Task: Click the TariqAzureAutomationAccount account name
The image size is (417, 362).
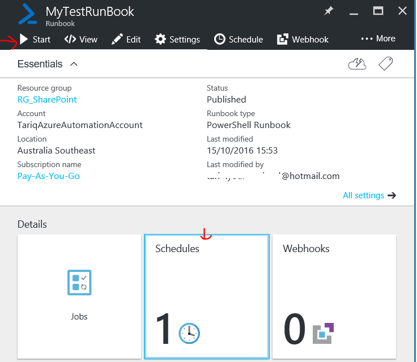Action: 80,125
